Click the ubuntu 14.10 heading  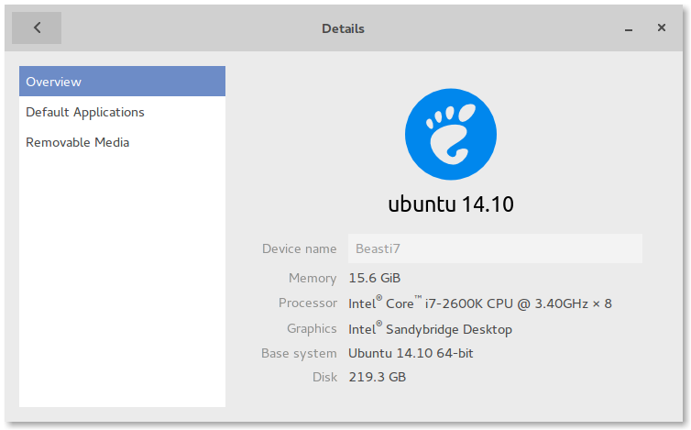tap(450, 204)
